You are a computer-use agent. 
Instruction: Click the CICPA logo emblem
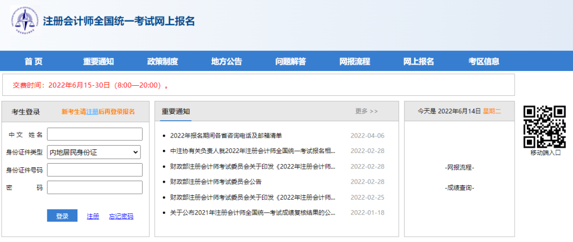tap(24, 21)
